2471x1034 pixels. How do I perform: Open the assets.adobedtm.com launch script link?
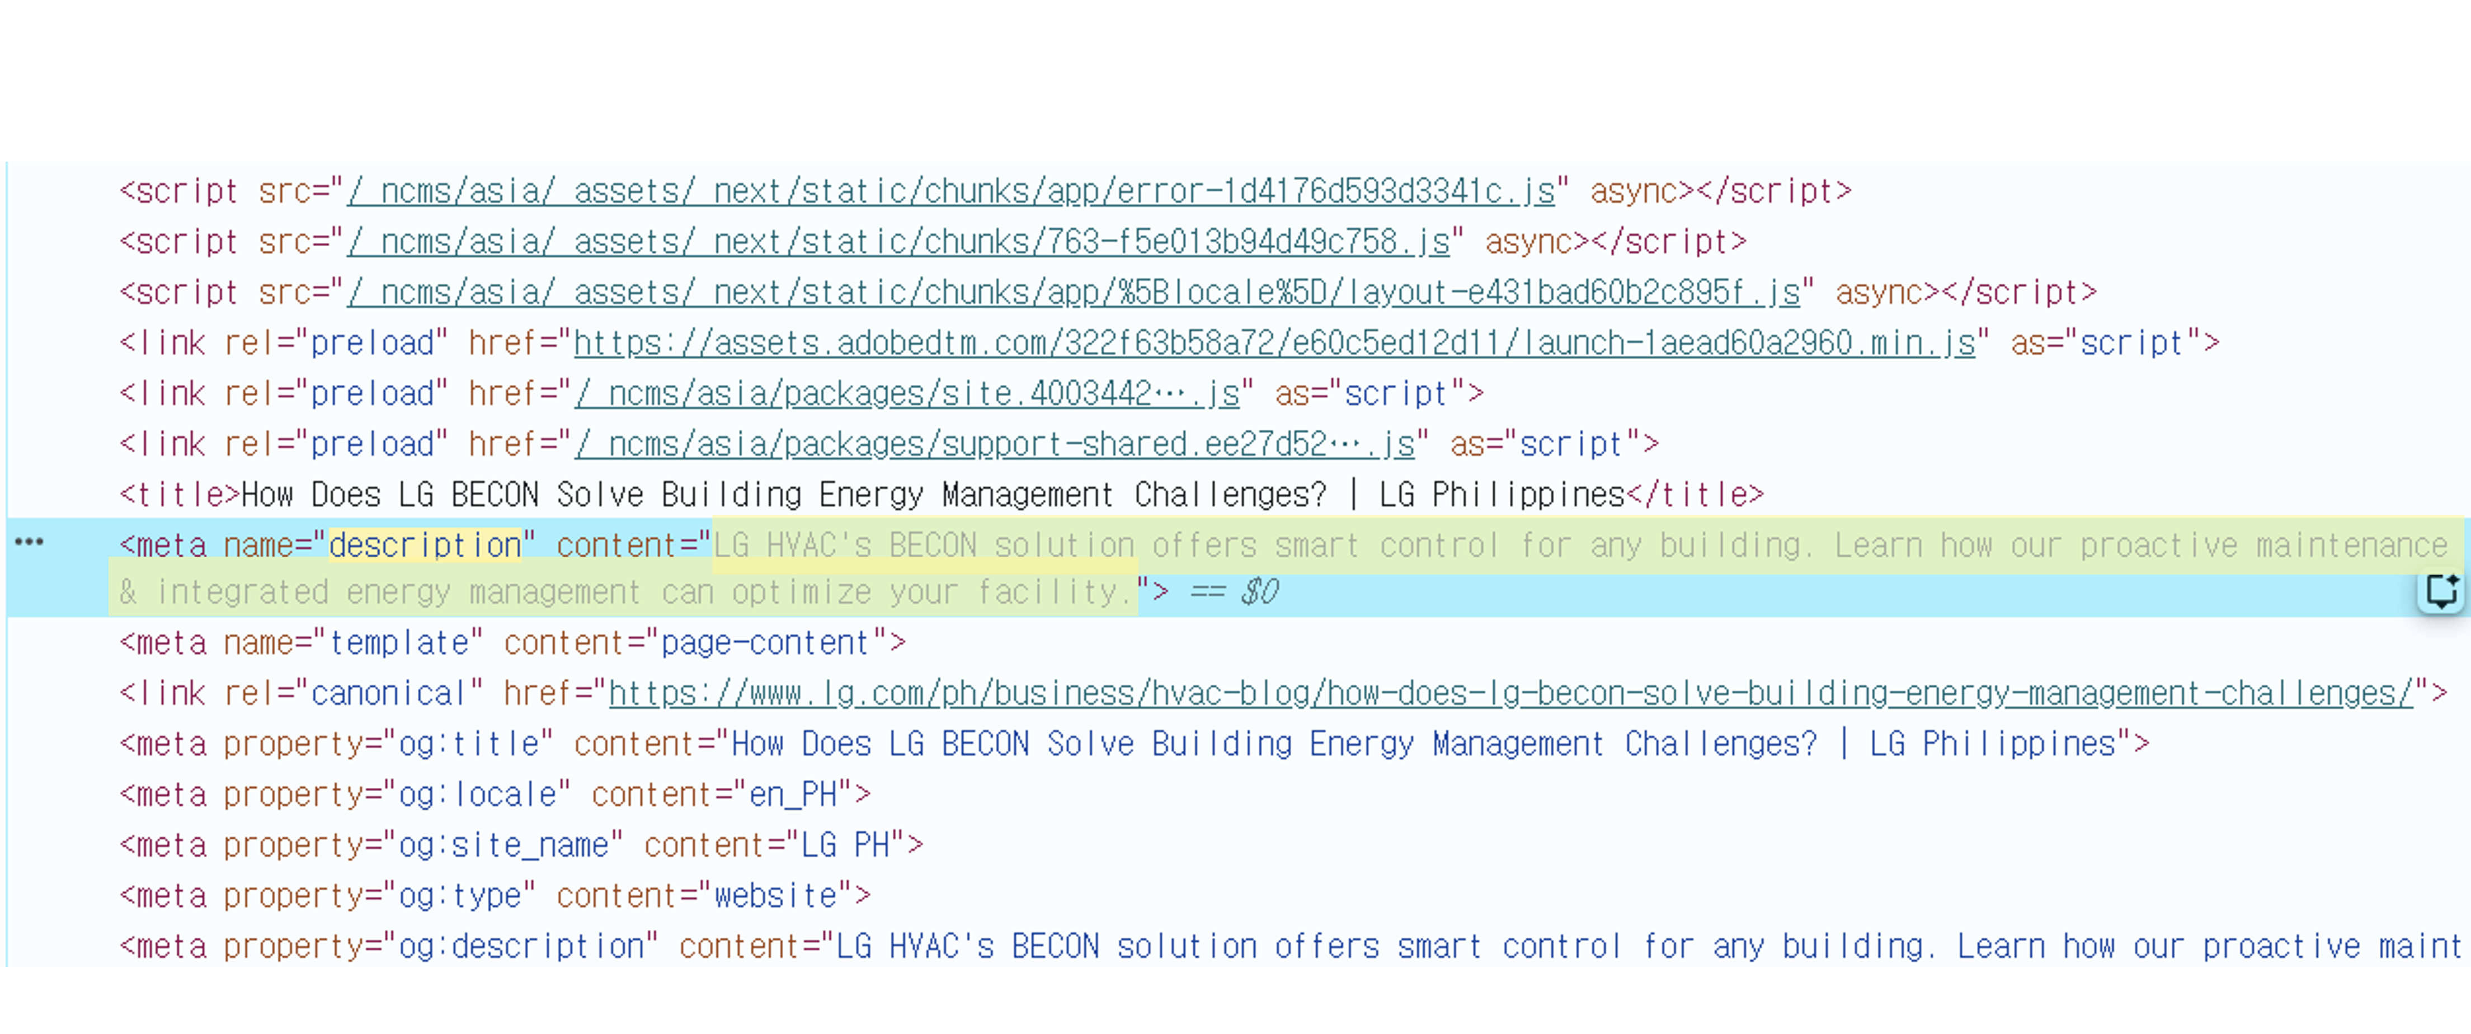pos(1274,344)
